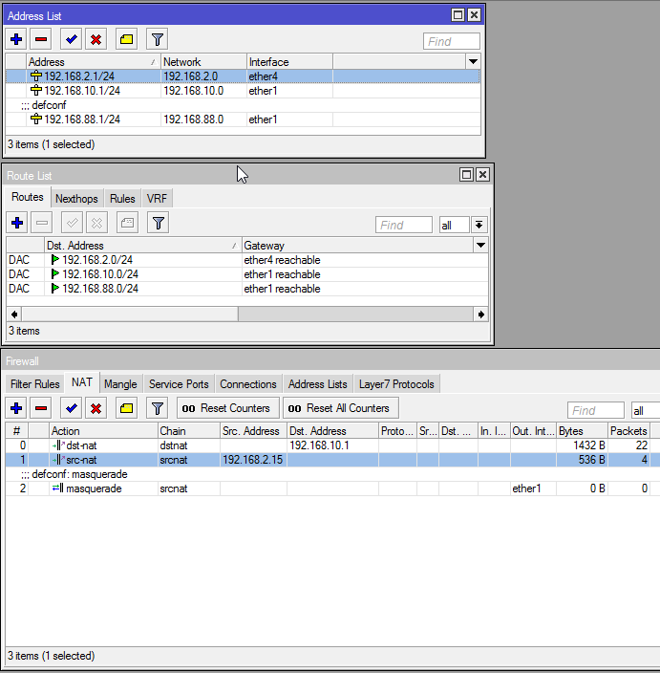Image resolution: width=660 pixels, height=673 pixels.
Task: Switch to the Nexthops tab
Action: pyautogui.click(x=76, y=199)
